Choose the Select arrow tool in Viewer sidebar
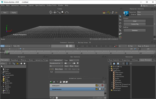This screenshot has height=99, width=156. click(x=120, y=16)
